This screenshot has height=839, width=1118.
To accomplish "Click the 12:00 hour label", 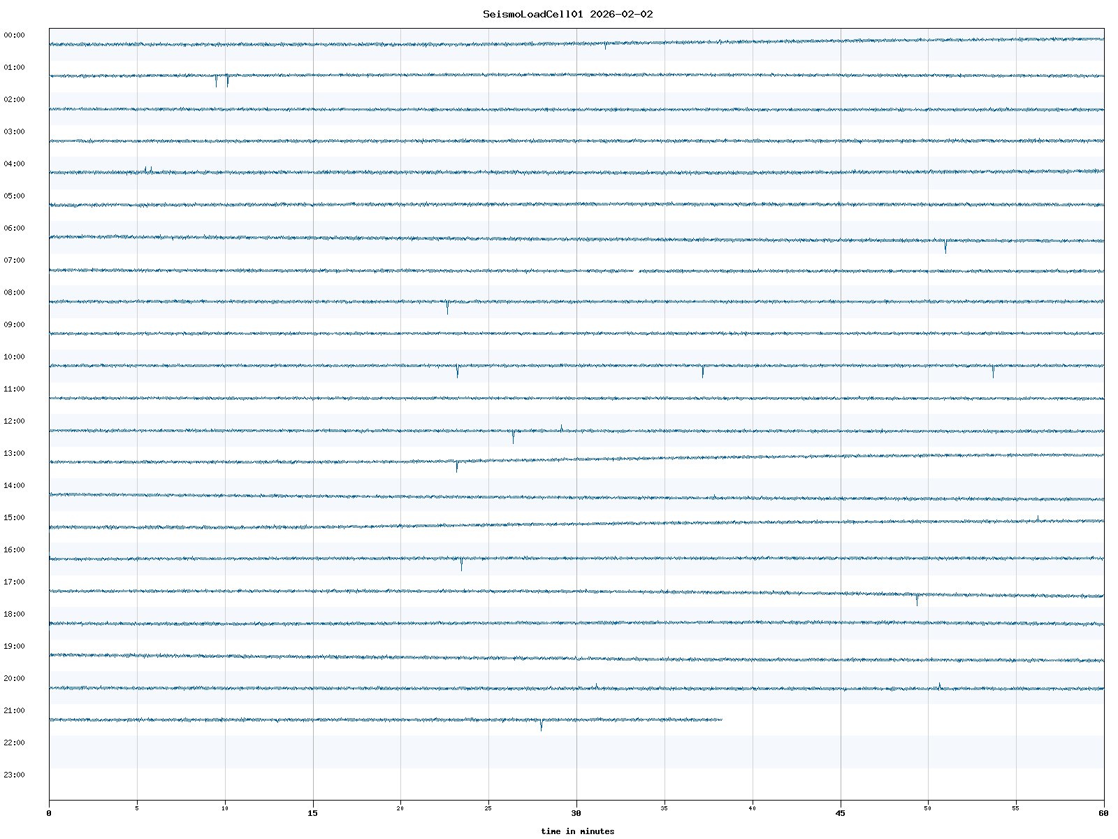I will pos(14,421).
